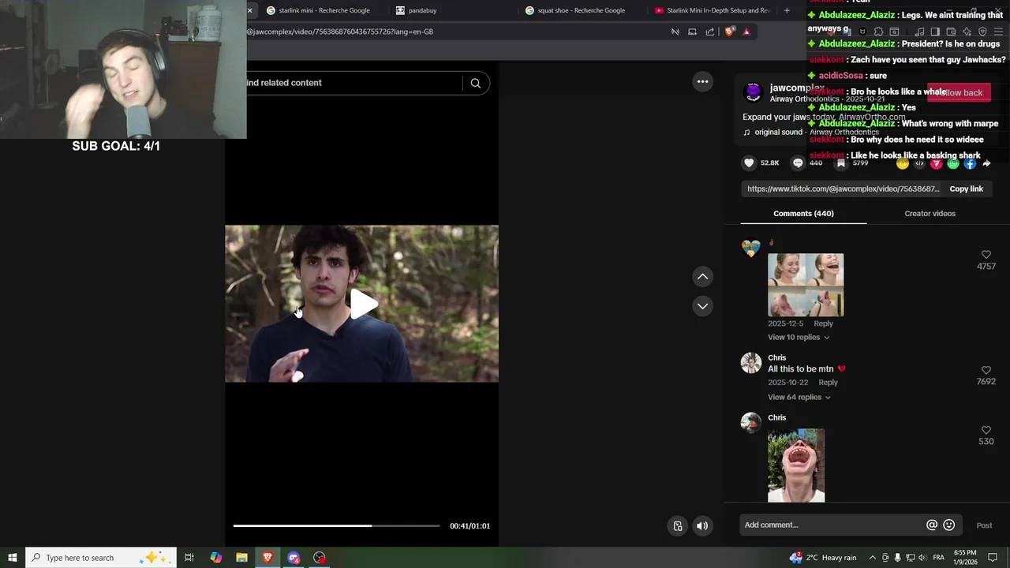Open a new browser tab with plus
Viewport: 1010px width, 568px height.
[x=787, y=10]
